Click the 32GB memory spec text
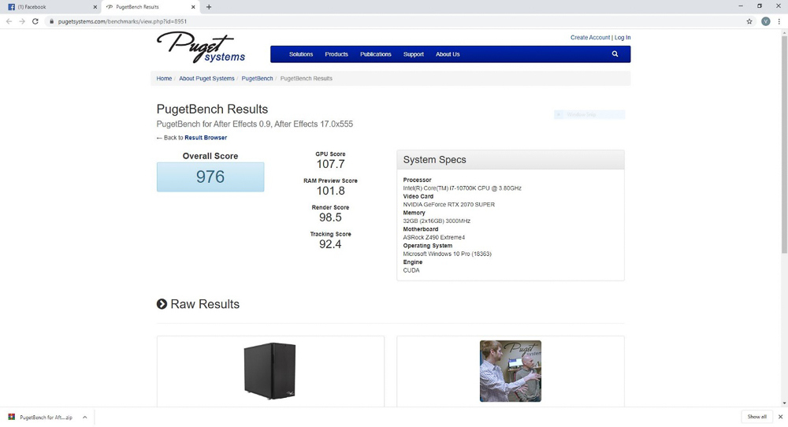This screenshot has width=788, height=427. (437, 221)
